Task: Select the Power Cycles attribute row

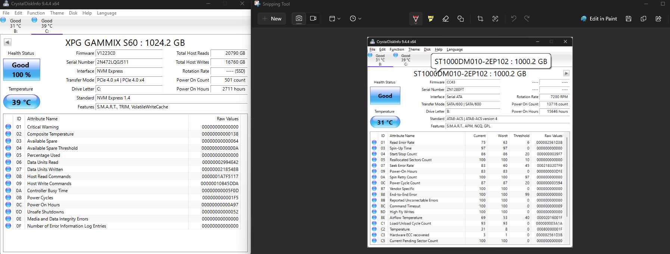Action: [122, 198]
